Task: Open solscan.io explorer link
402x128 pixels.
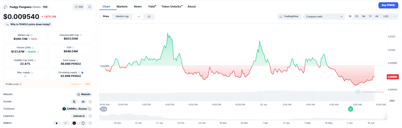Action: click(79, 116)
